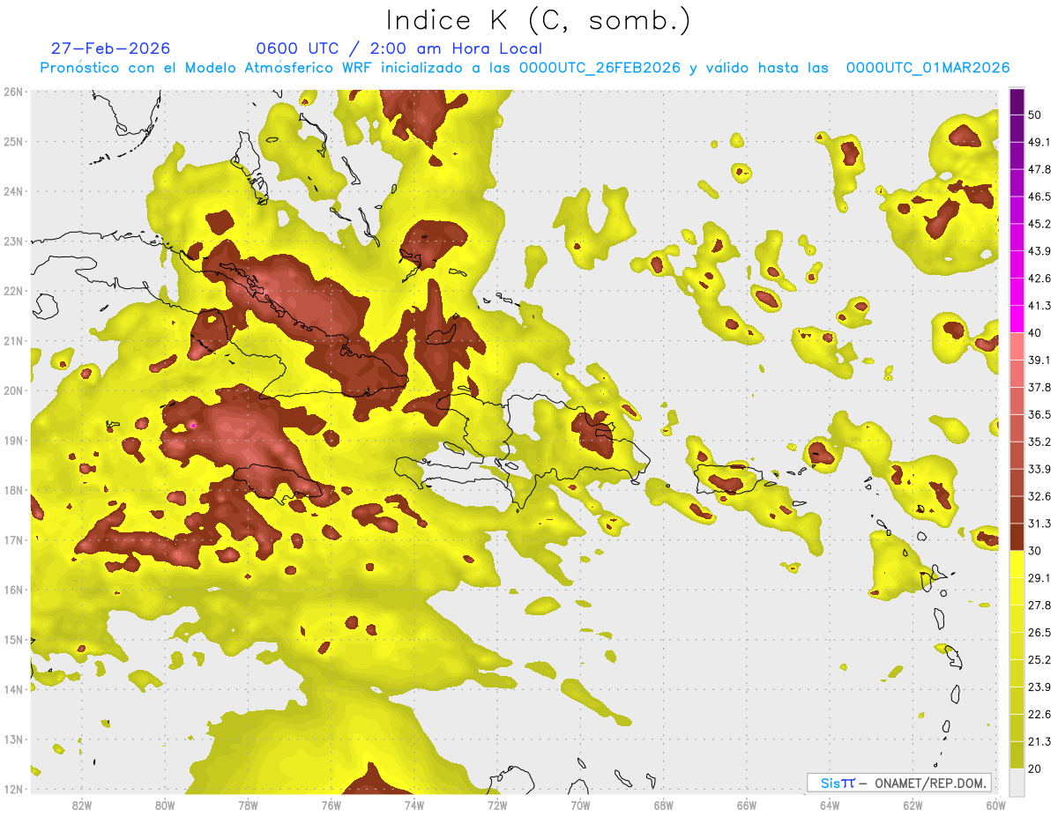This screenshot has width=1058, height=817.
Task: Click the latitude label "24N"
Action: [x=13, y=191]
